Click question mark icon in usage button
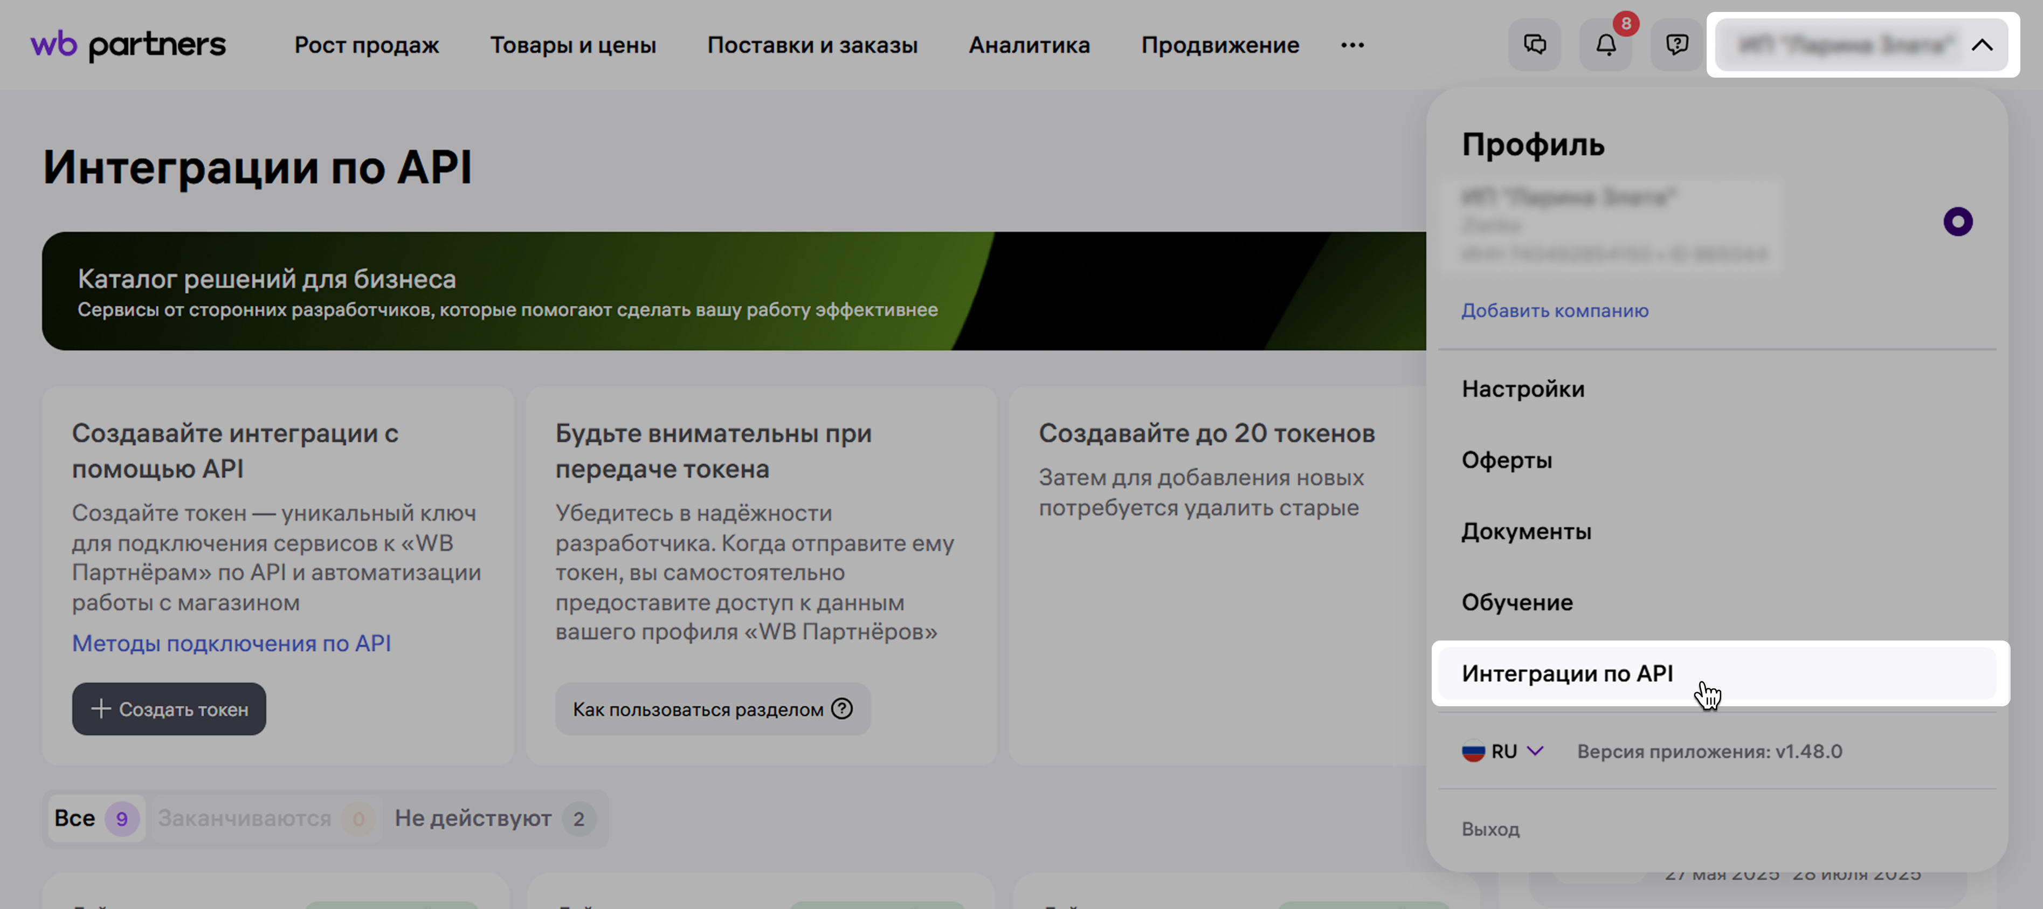 841,708
